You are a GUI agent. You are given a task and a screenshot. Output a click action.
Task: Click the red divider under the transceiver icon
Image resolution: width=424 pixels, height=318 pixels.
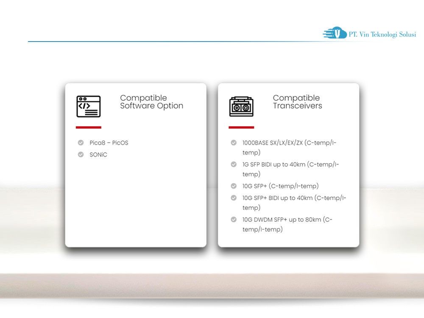pos(241,127)
